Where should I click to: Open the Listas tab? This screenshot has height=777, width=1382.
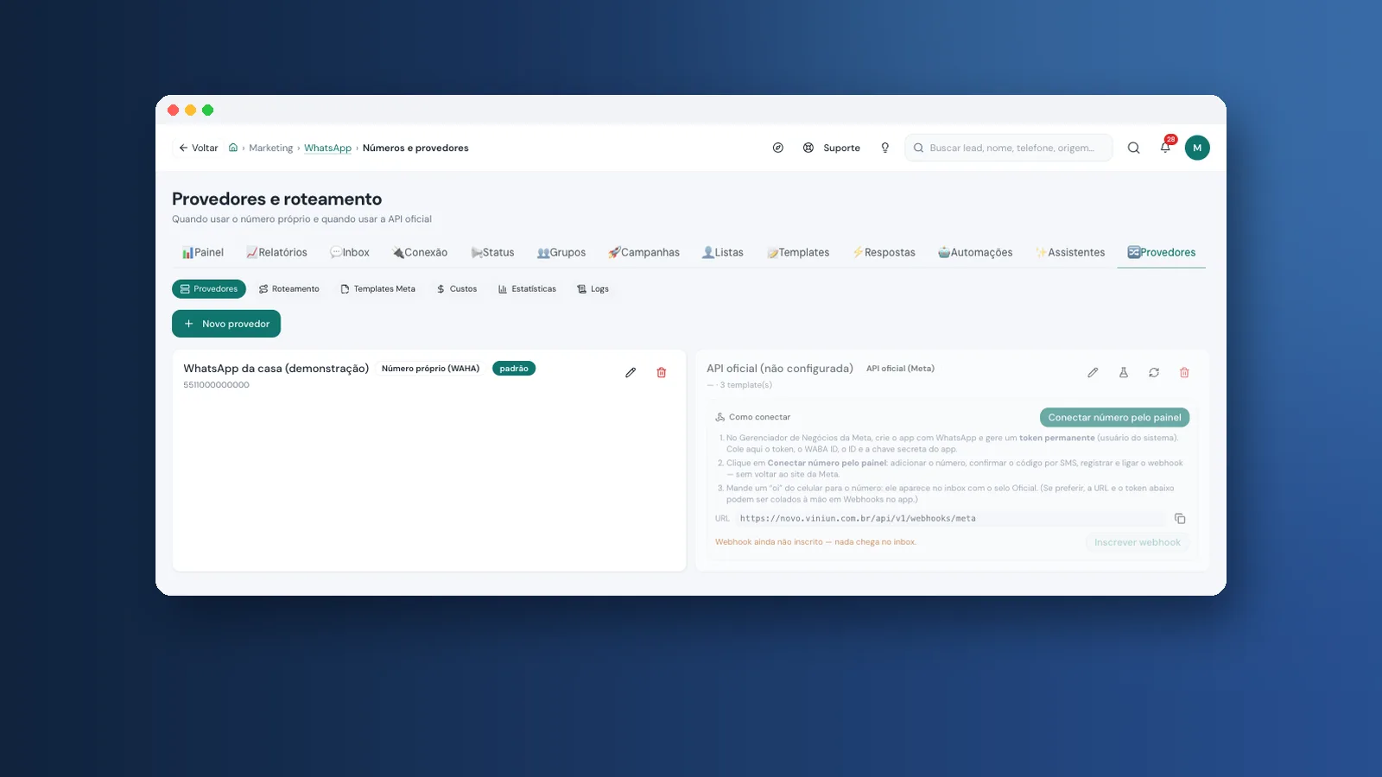723,252
